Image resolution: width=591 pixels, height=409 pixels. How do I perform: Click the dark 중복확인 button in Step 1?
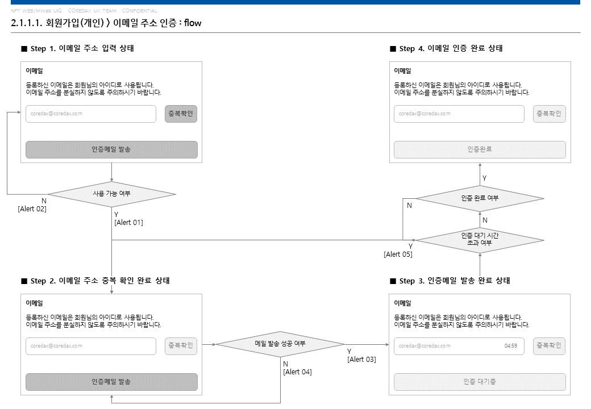tap(181, 114)
